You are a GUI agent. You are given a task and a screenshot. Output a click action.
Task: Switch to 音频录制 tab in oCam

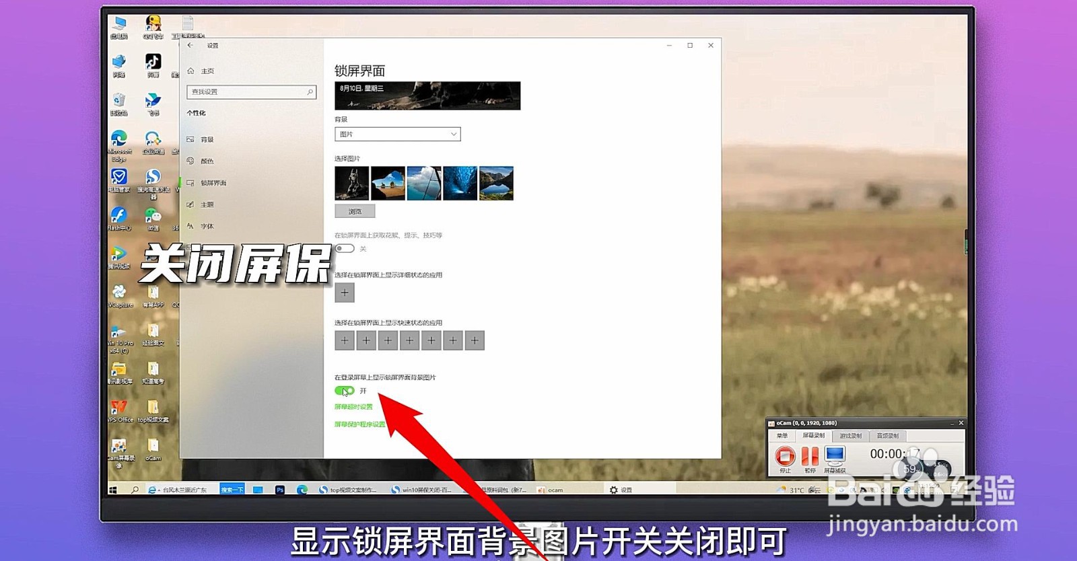click(x=887, y=436)
